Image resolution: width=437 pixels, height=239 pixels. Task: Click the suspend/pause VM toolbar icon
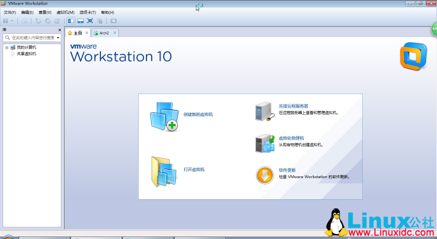5,21
